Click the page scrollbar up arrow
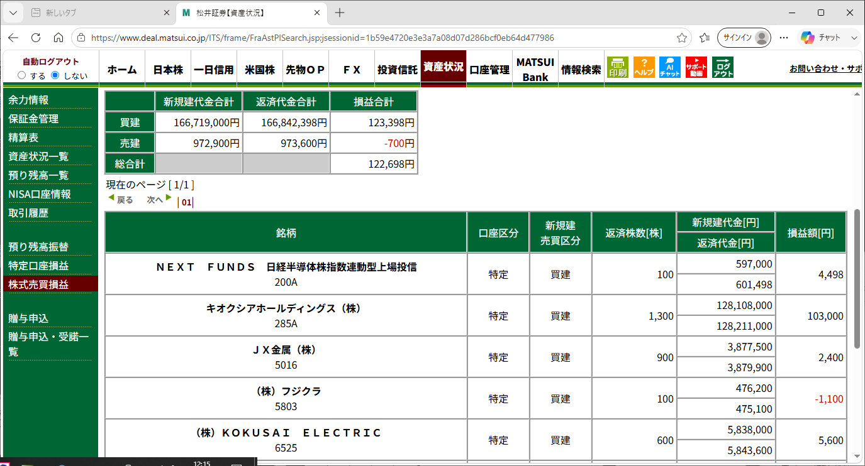 tap(856, 94)
